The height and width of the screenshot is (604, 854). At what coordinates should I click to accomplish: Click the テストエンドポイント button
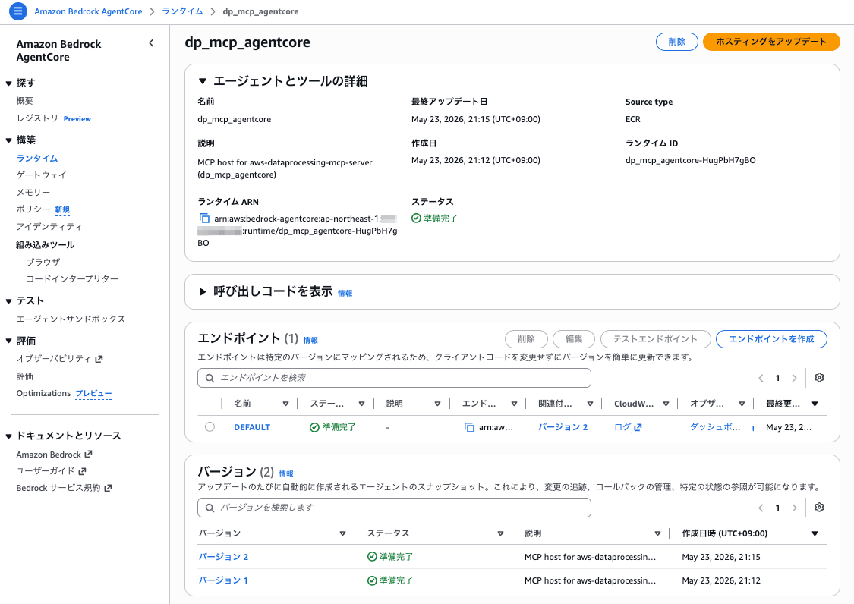click(x=655, y=338)
